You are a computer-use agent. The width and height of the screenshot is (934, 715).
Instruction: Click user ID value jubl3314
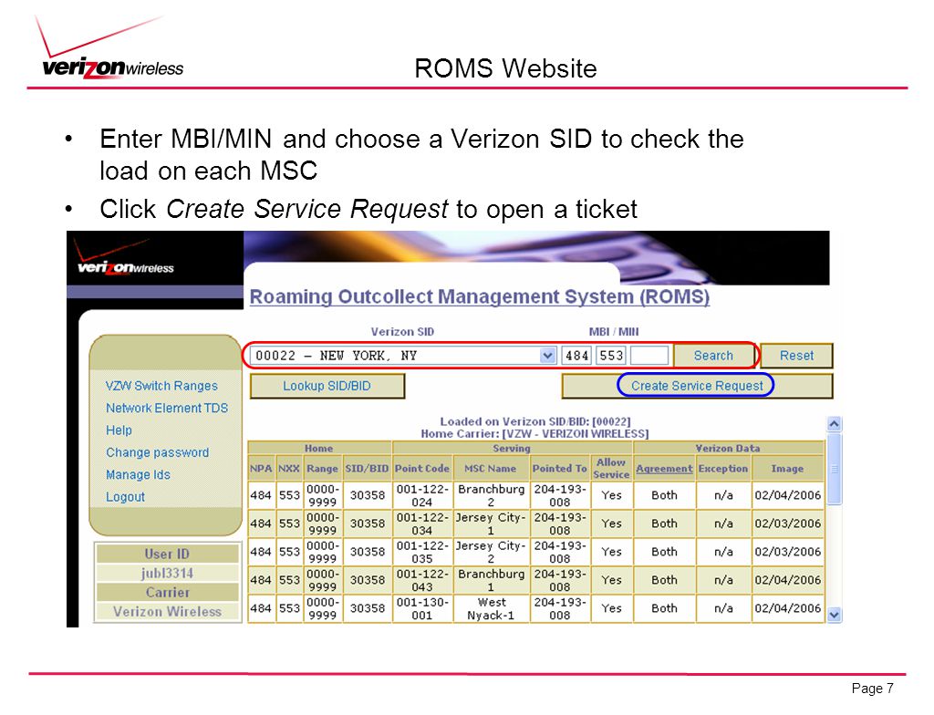pos(167,574)
